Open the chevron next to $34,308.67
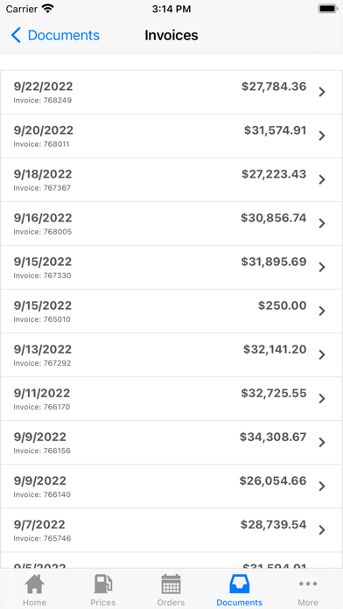Screen dimensions: 343x609 [x=322, y=443]
